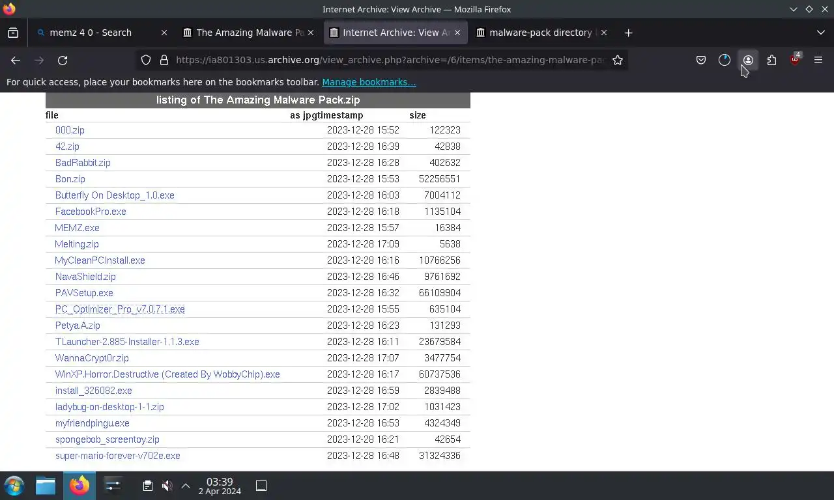This screenshot has height=500, width=834.
Task: Open the Extensions puzzle icon
Action: [x=771, y=60]
